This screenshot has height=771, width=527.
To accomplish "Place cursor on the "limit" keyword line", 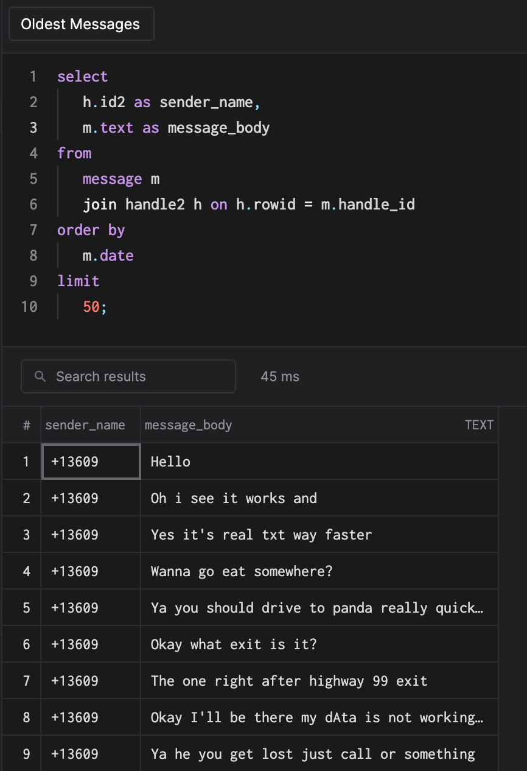I will coord(79,281).
